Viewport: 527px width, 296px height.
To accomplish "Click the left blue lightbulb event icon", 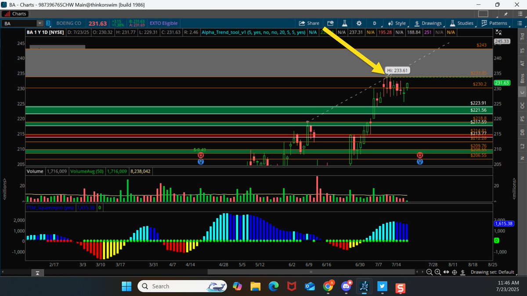I will 201,161.
